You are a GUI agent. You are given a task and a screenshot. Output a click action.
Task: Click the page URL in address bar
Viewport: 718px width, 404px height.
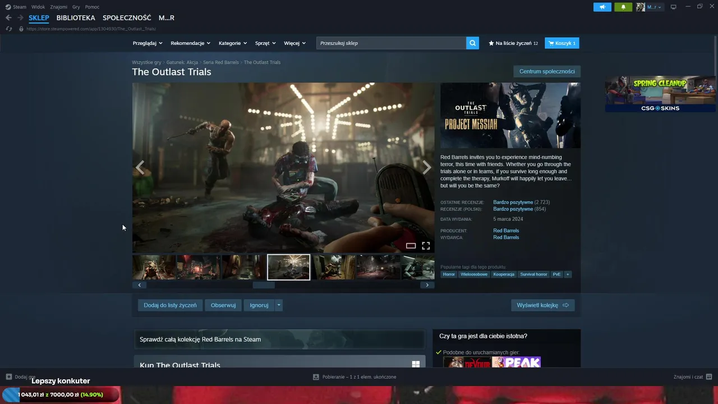pos(91,29)
